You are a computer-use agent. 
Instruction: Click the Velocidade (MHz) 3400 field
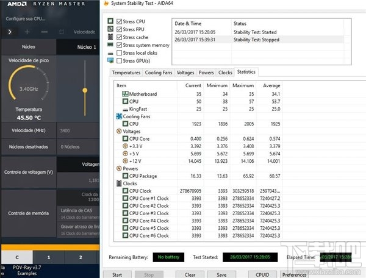coord(78,130)
